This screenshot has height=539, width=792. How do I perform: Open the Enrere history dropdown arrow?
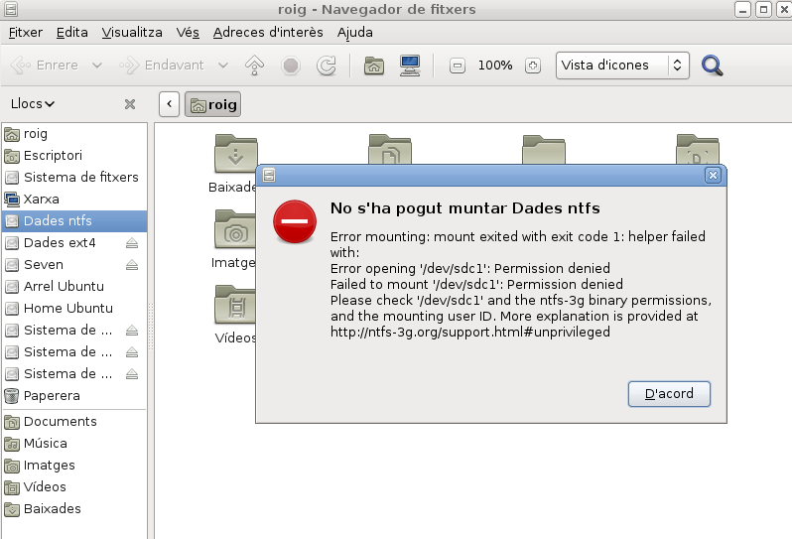pos(97,66)
